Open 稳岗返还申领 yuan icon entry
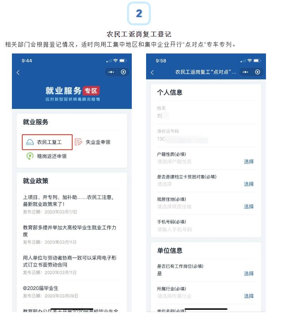 (x=46, y=156)
